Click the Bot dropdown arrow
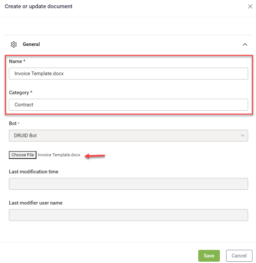The width and height of the screenshot is (256, 263). click(x=243, y=136)
